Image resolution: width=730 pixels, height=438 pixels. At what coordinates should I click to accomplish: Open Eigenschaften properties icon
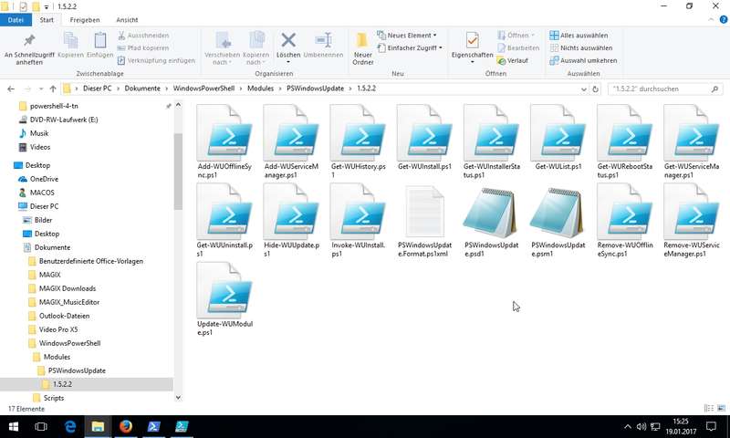pos(472,40)
